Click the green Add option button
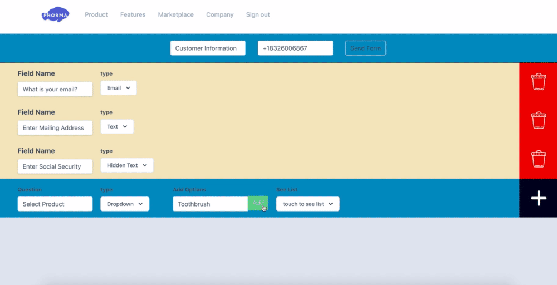 click(x=258, y=203)
